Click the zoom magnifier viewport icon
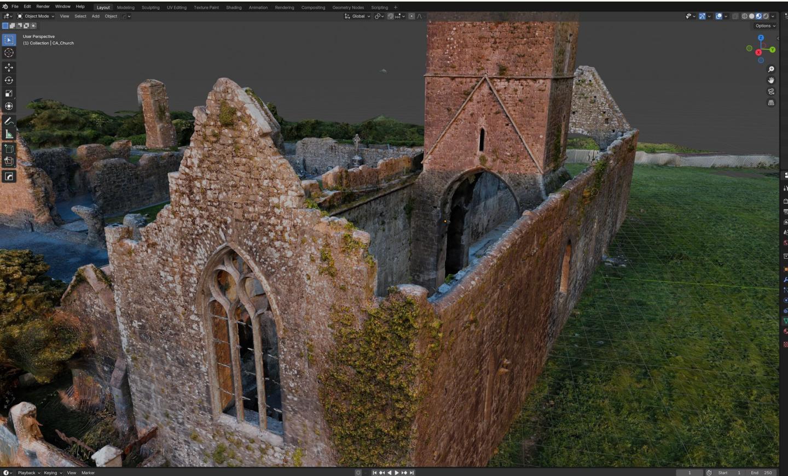 tap(771, 69)
